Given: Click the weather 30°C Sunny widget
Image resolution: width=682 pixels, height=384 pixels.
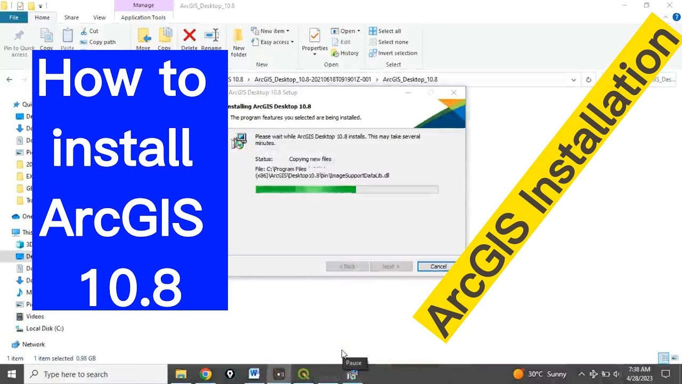Looking at the screenshot, I should click(x=539, y=374).
